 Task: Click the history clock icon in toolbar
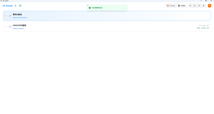199,6
